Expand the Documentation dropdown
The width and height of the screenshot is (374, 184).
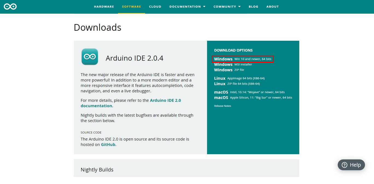click(187, 7)
